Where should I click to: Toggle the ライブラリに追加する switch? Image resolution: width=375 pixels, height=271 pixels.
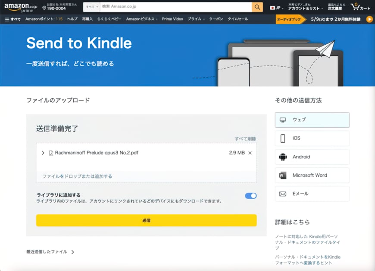tap(250, 196)
